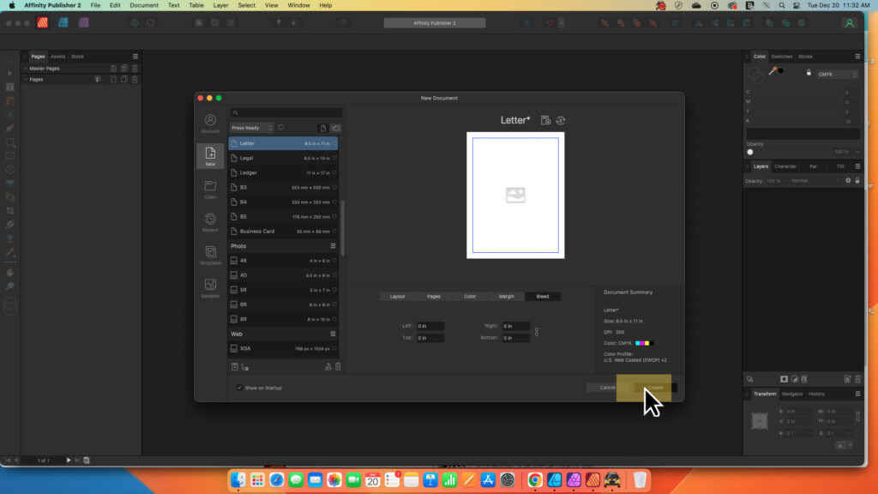878x494 pixels.
Task: Click the mask layer icon in Layers panel
Action: [x=784, y=379]
